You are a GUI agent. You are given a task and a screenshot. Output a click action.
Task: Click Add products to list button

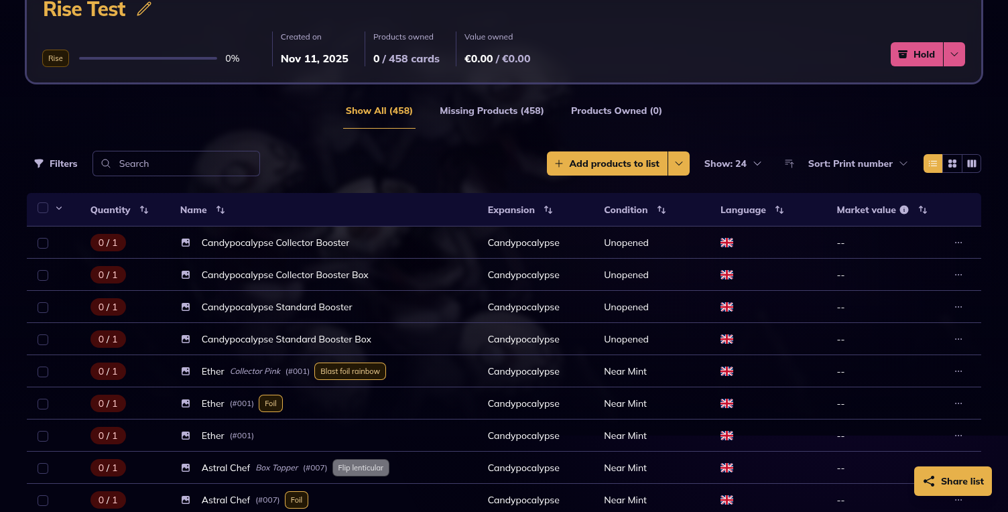point(607,164)
